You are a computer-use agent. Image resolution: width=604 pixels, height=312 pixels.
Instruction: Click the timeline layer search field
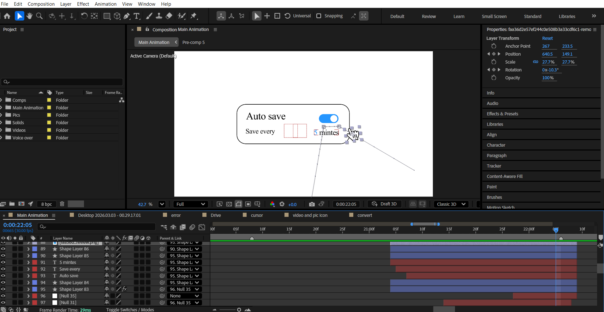tap(98, 227)
